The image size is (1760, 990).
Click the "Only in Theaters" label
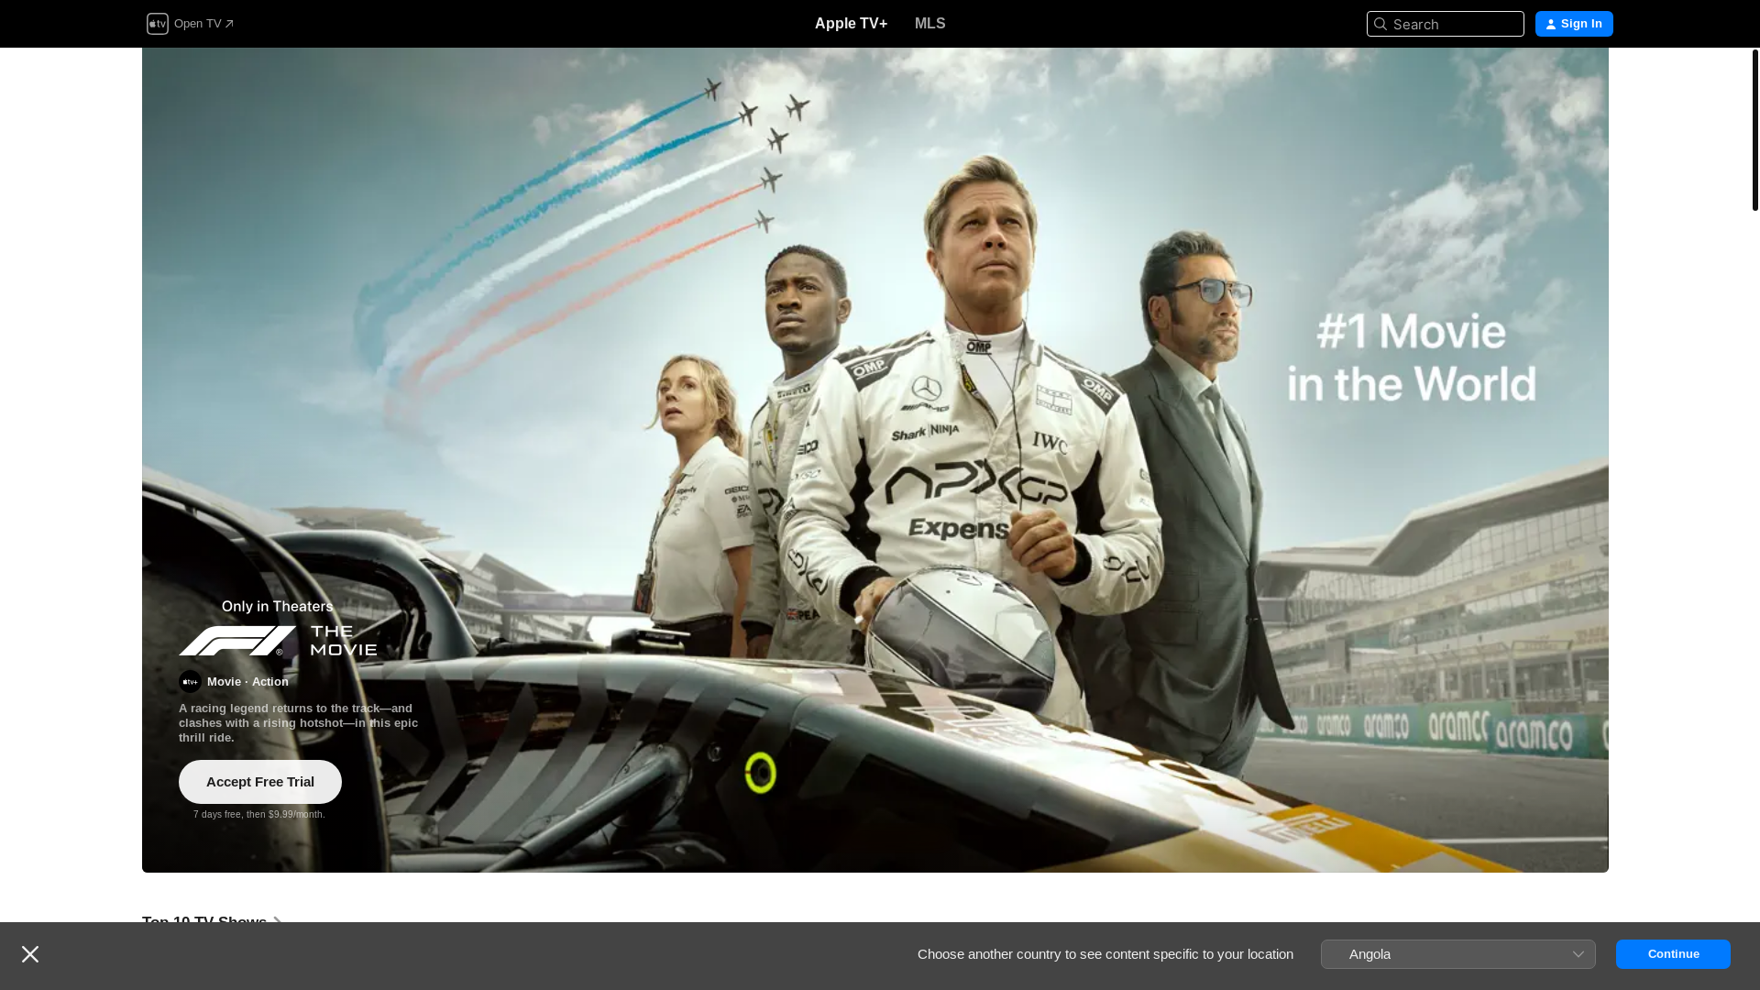(x=278, y=607)
